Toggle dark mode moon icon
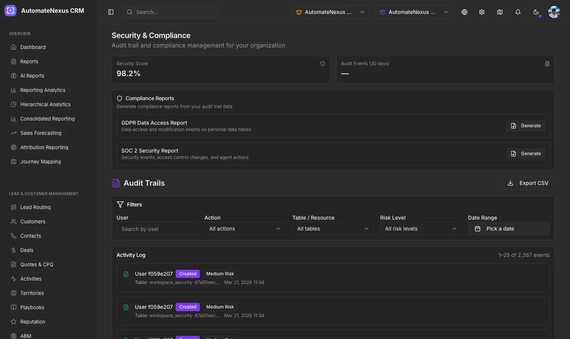Screen dimensions: 570x339 536,12
